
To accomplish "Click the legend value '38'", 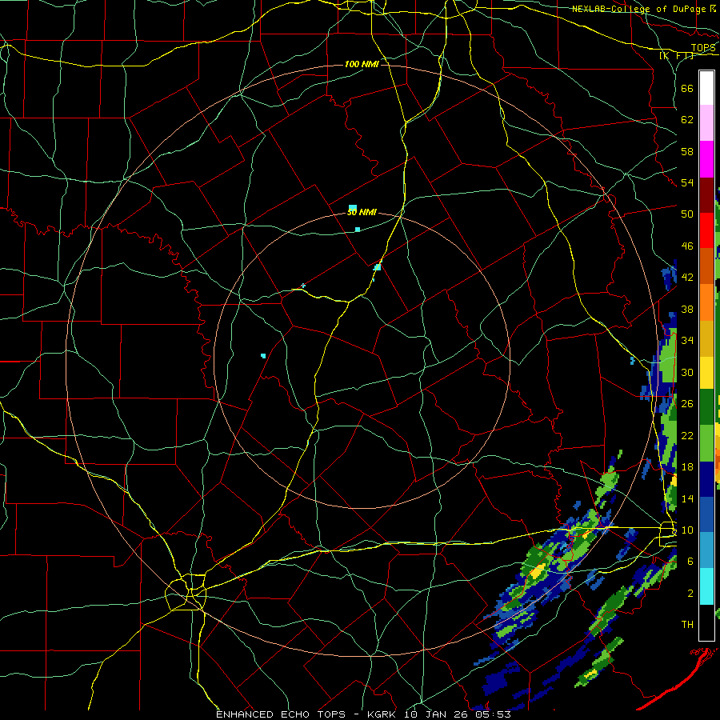I will click(687, 310).
